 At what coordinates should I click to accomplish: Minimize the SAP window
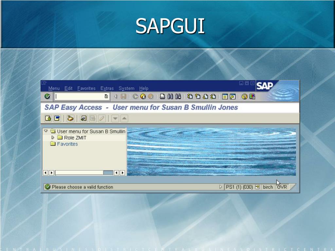coord(241,83)
